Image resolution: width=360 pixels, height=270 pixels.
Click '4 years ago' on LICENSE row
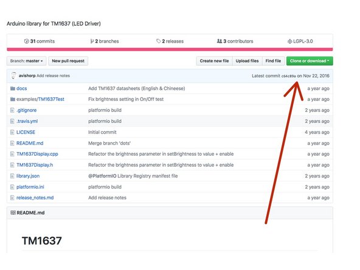[317, 132]
